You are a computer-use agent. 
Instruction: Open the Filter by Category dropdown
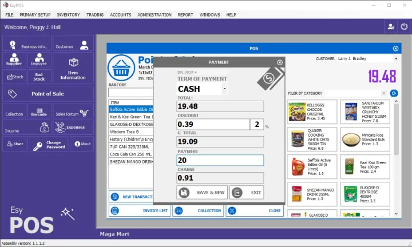[384, 93]
